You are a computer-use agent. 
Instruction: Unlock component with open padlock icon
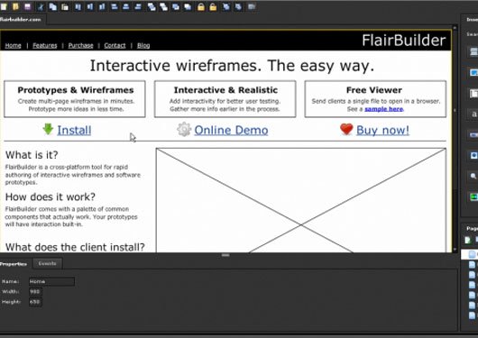point(213,6)
